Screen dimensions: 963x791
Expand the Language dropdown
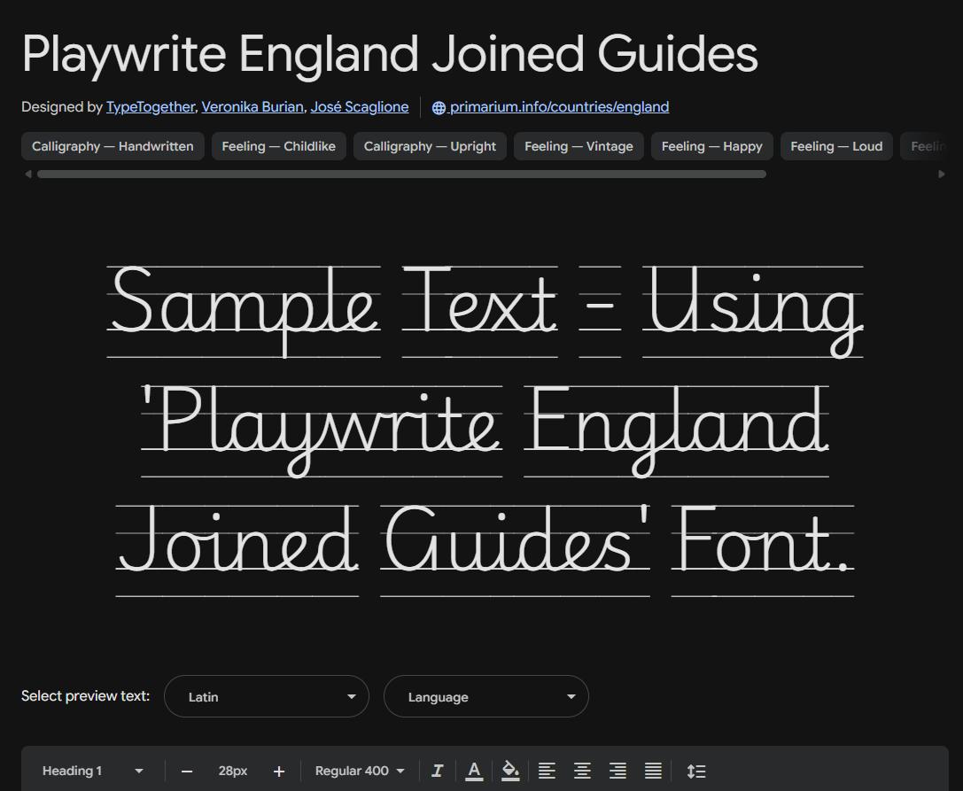[485, 696]
